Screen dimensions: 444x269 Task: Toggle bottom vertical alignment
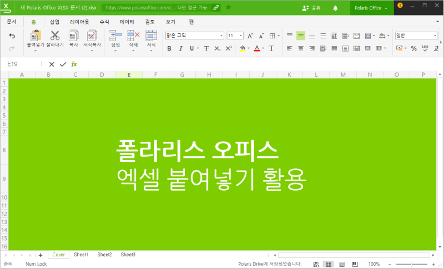[x=312, y=36]
